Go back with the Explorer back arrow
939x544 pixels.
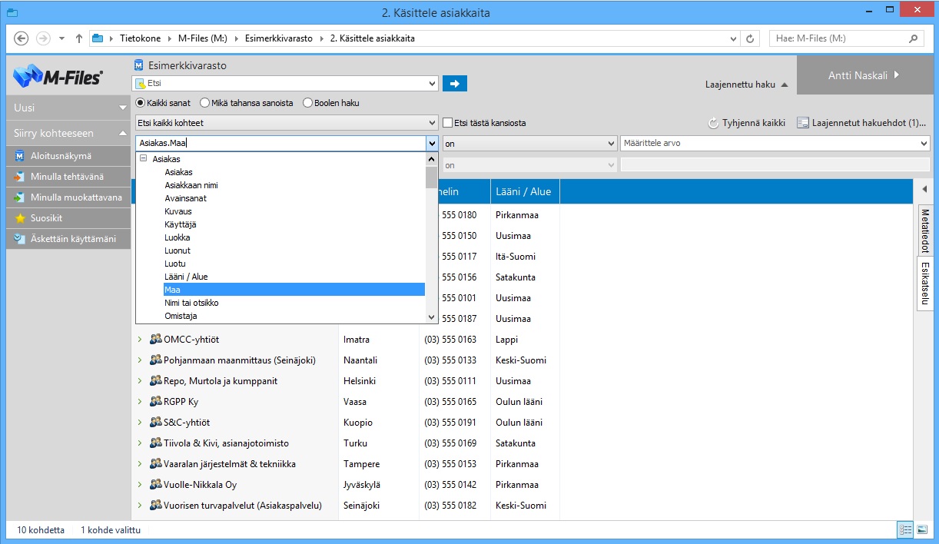(22, 38)
